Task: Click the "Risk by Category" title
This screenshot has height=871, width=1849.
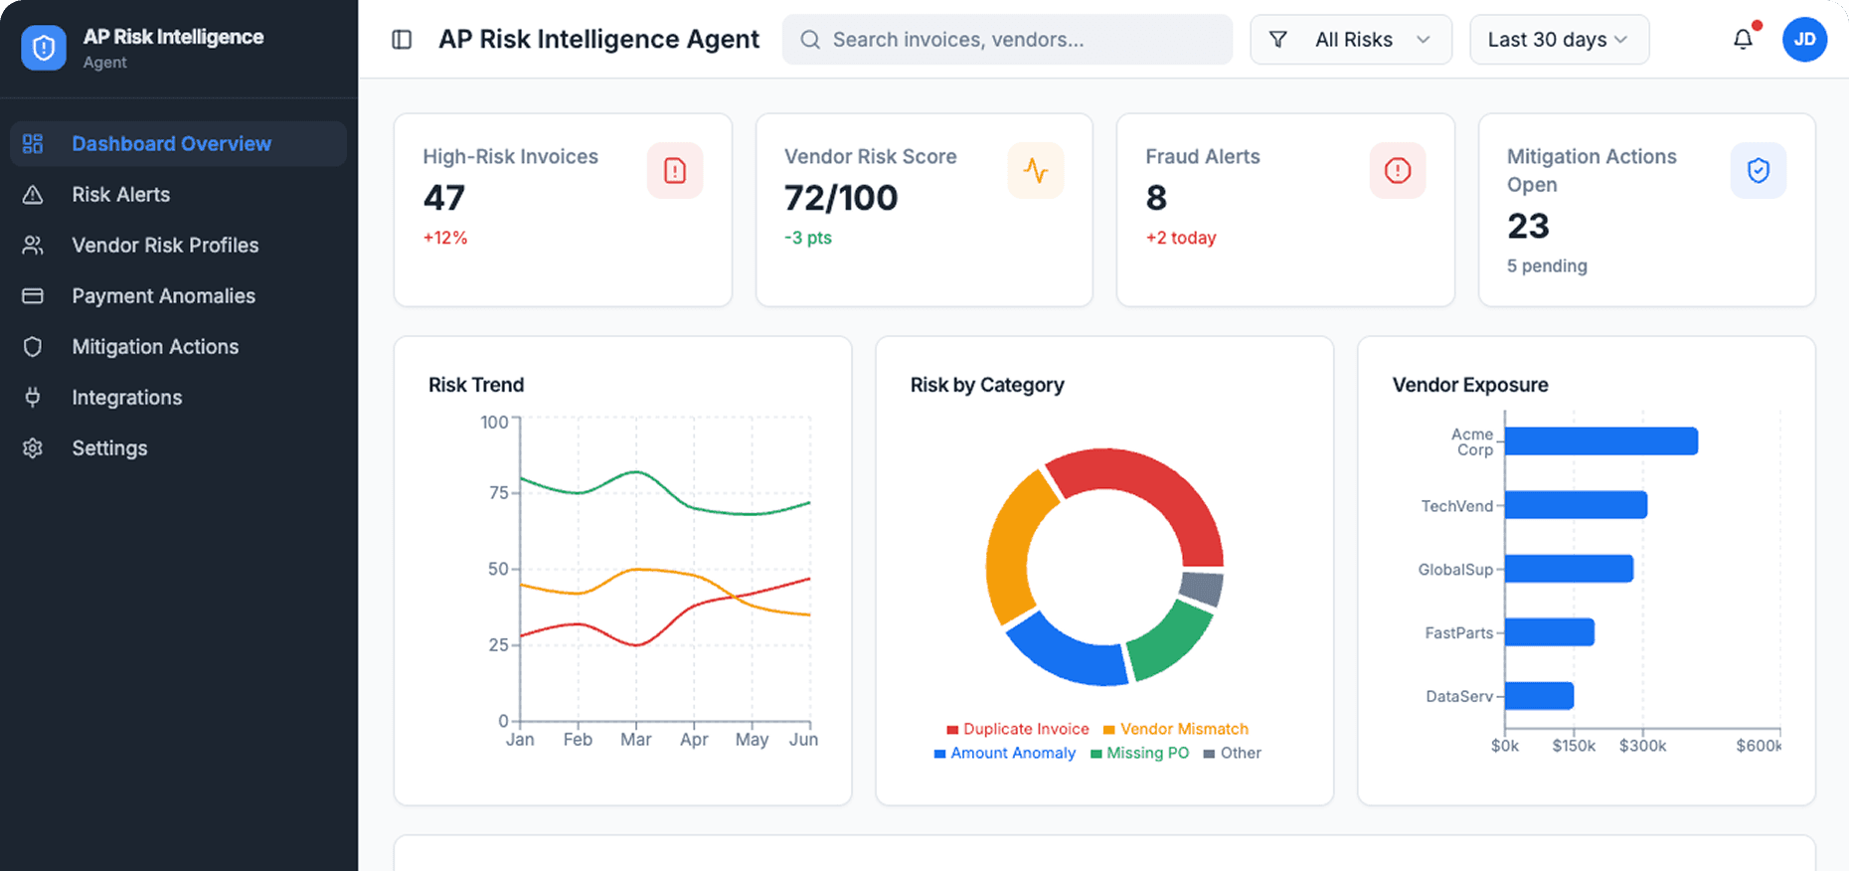Action: [987, 385]
